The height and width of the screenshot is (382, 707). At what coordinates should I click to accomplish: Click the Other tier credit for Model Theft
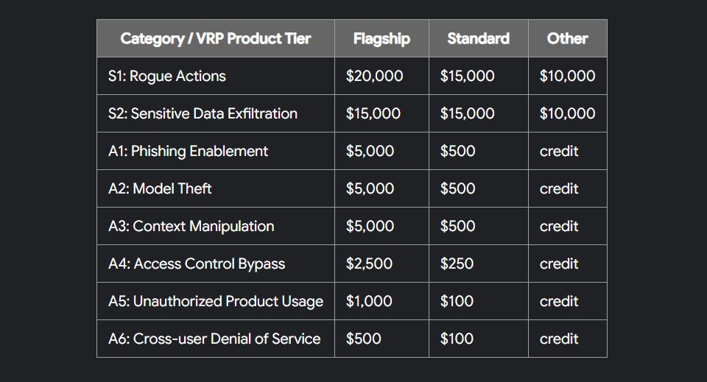[x=559, y=189]
